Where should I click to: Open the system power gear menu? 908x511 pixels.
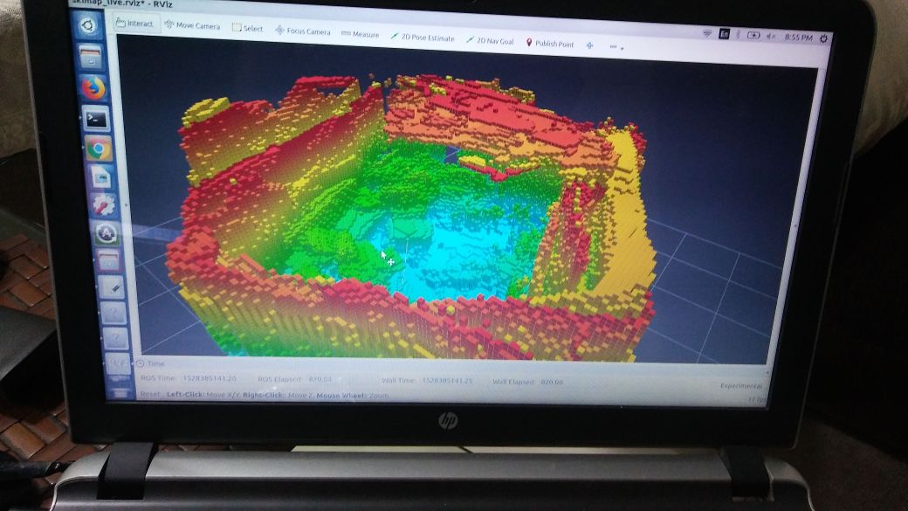coord(824,38)
